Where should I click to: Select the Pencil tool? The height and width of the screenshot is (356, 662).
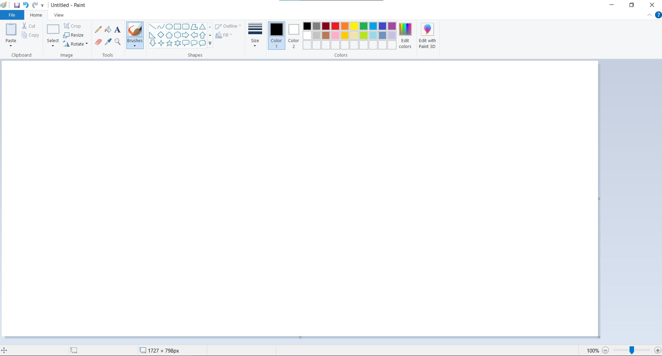98,30
